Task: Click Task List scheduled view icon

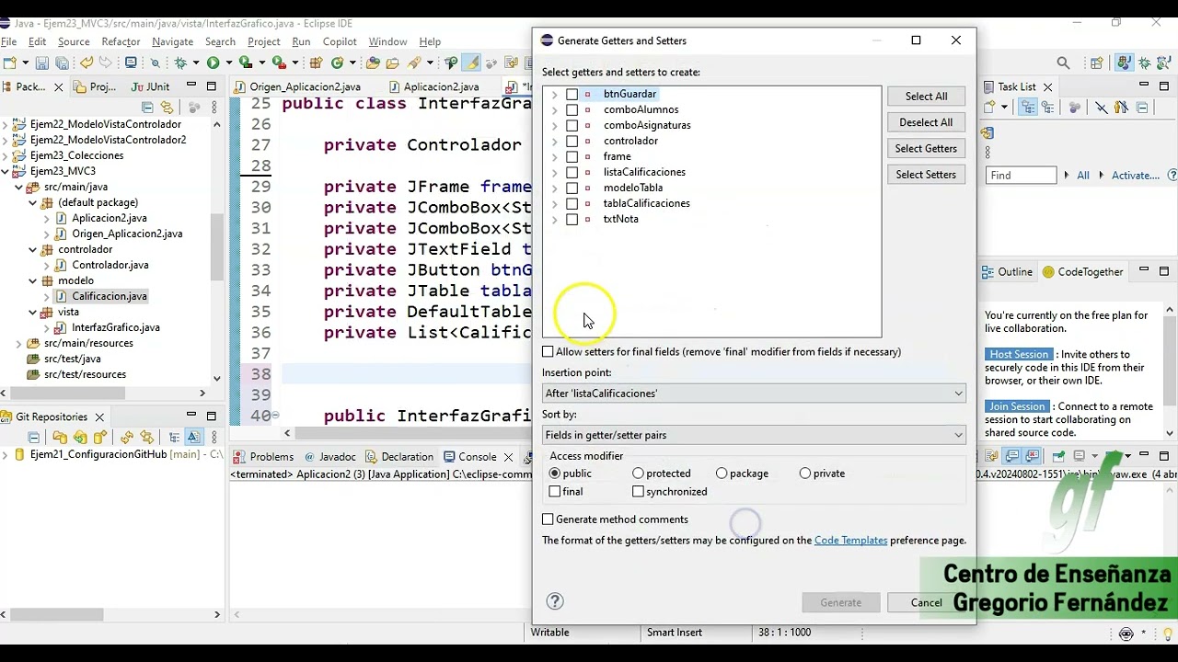Action: 1047,108
